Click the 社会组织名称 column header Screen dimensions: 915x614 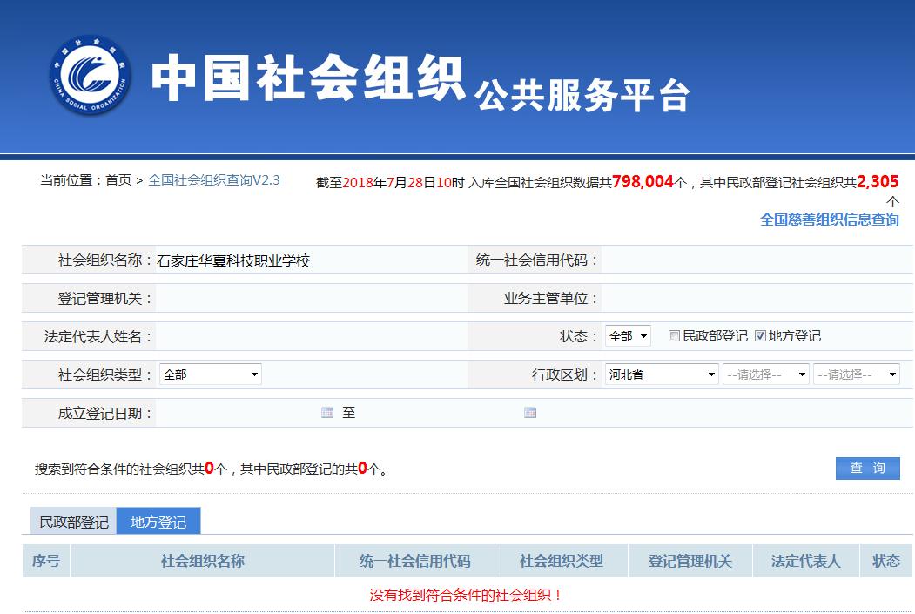tap(203, 561)
